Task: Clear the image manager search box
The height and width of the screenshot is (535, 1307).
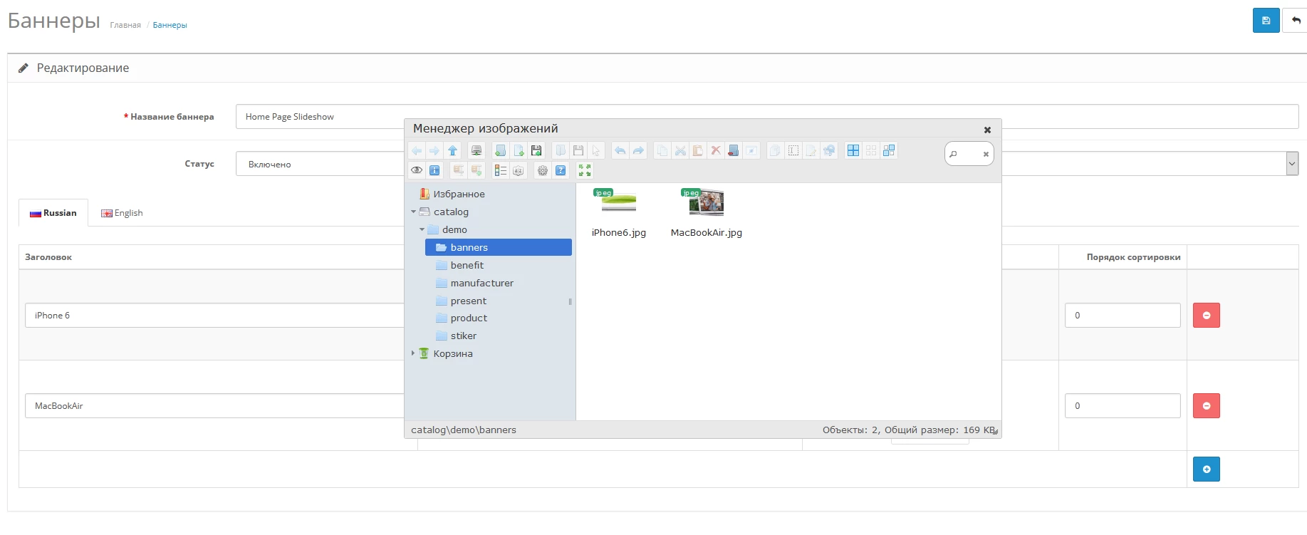Action: tap(986, 154)
